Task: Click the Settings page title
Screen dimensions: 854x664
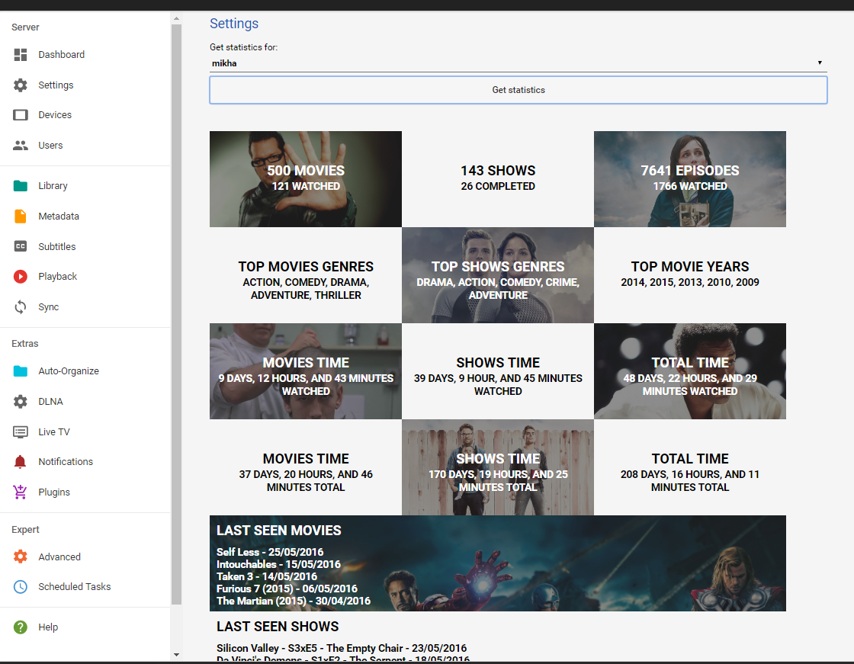Action: tap(234, 24)
